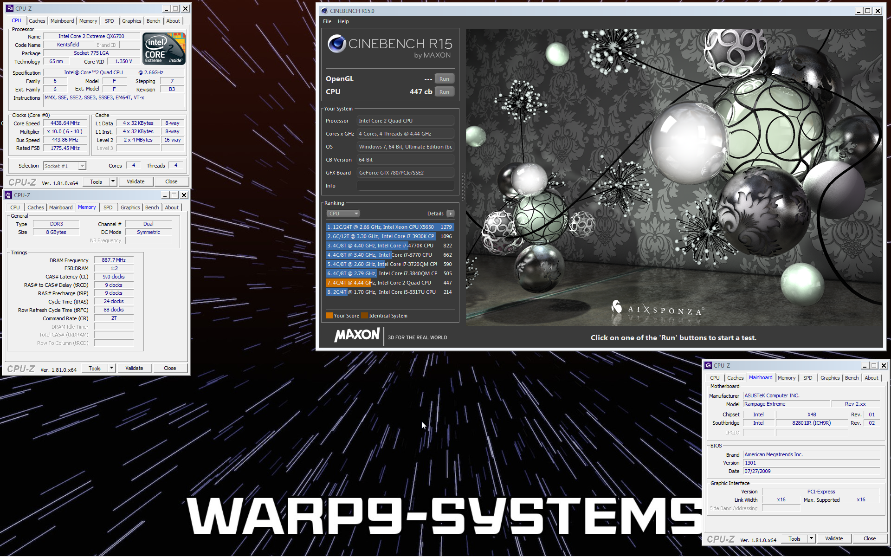Viewport: 891px width, 557px height.
Task: Select ranking row 2 Core i7-3930K
Action: click(x=390, y=236)
